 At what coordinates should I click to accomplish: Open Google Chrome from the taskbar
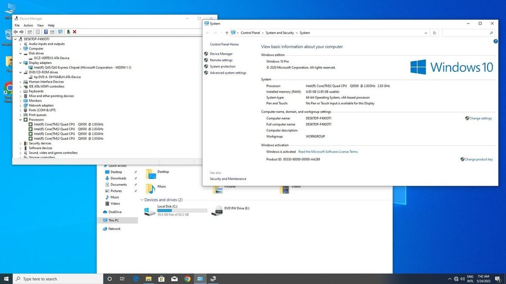click(187, 278)
